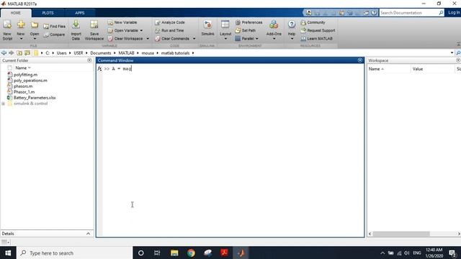Sort Workspace by Name column
The width and height of the screenshot is (461, 259).
coord(375,69)
